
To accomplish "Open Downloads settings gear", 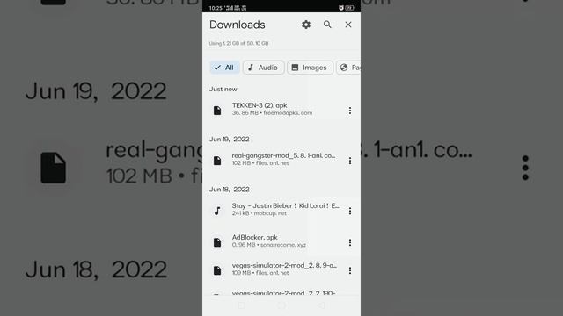I will click(x=306, y=25).
